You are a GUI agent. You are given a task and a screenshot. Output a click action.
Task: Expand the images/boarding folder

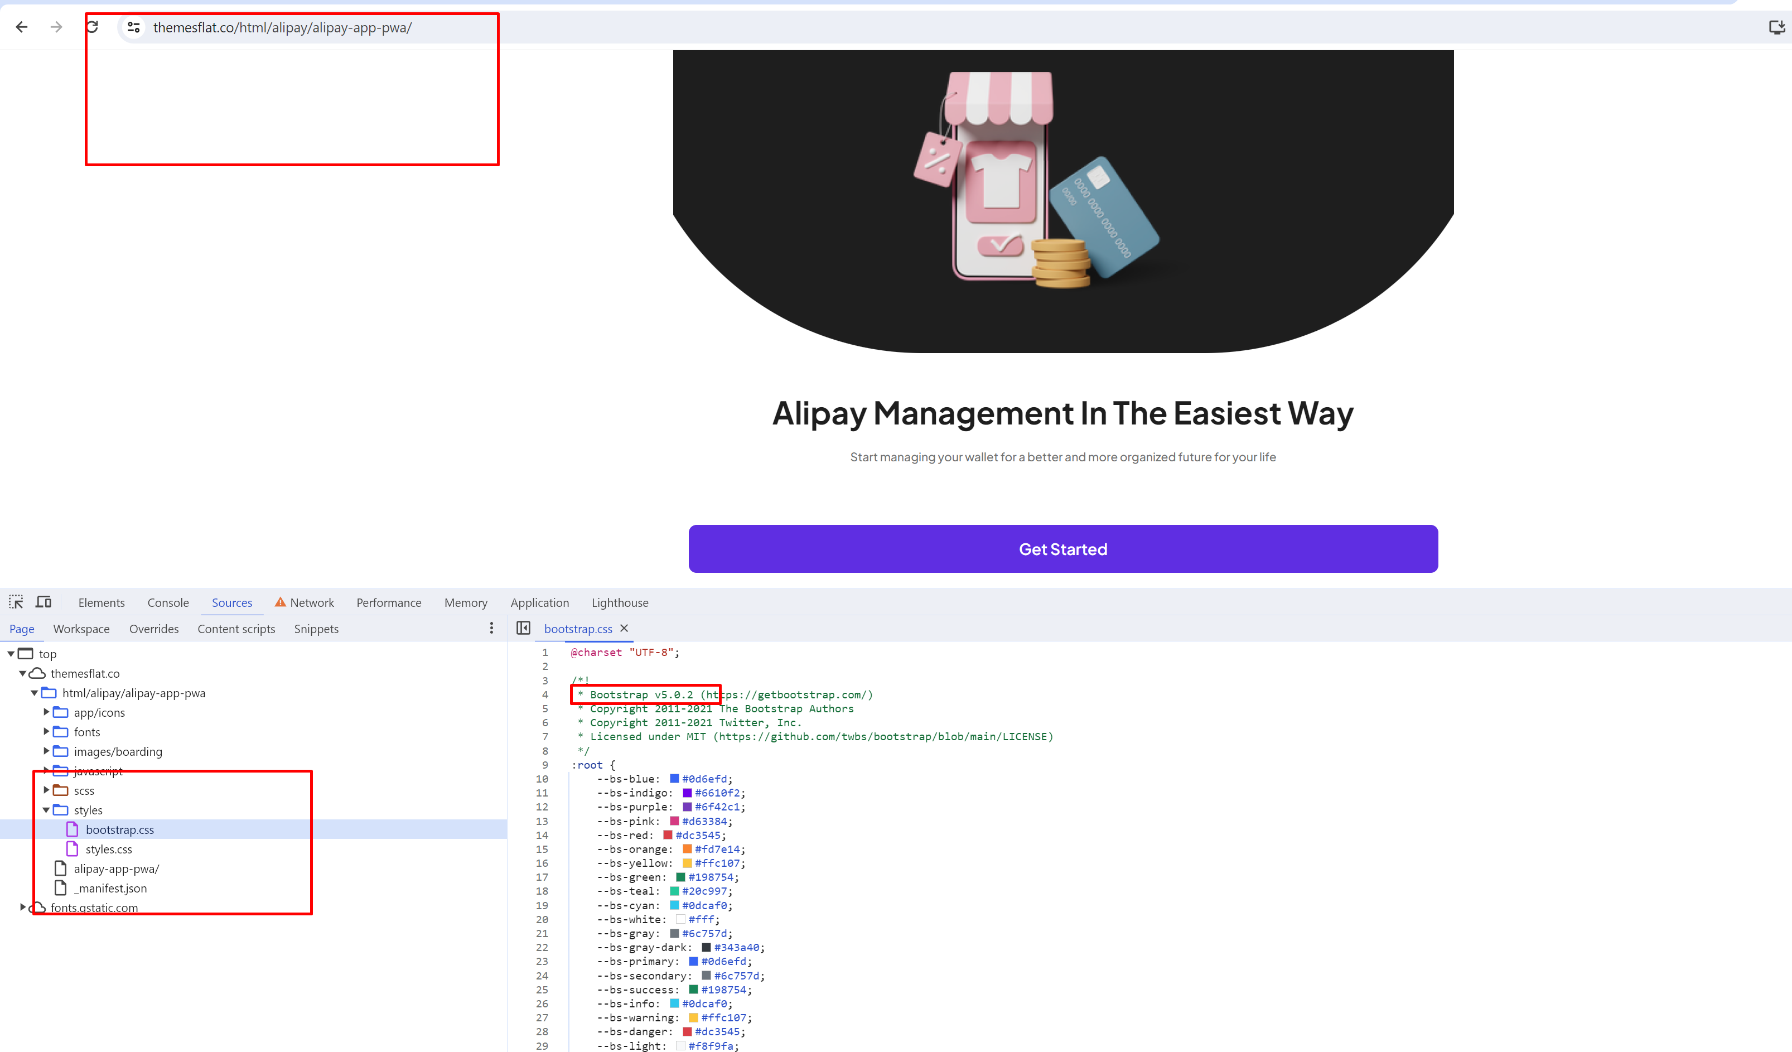(x=46, y=750)
